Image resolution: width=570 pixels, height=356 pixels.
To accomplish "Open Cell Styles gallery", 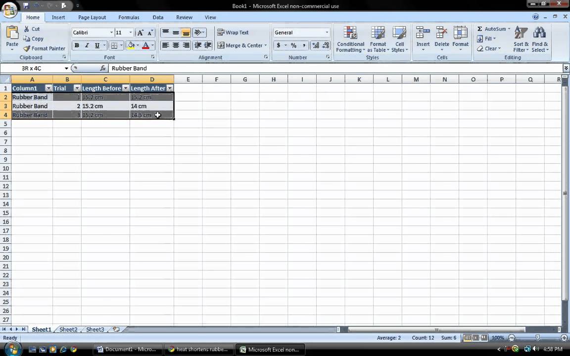I will tap(399, 39).
